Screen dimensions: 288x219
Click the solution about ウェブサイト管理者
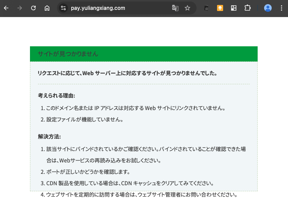point(142,195)
